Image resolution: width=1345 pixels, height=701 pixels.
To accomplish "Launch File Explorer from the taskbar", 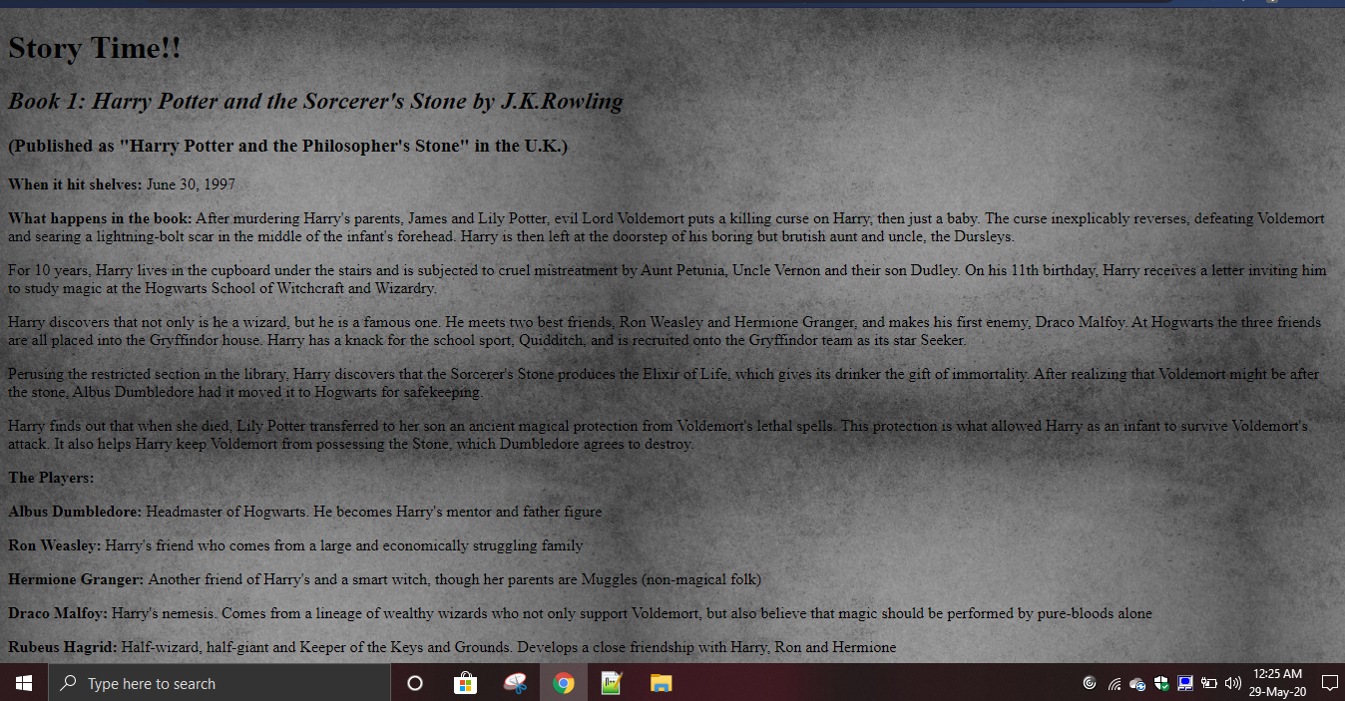I will pyautogui.click(x=660, y=683).
